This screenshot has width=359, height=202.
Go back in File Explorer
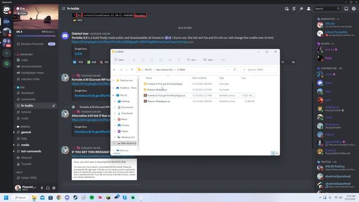click(114, 70)
